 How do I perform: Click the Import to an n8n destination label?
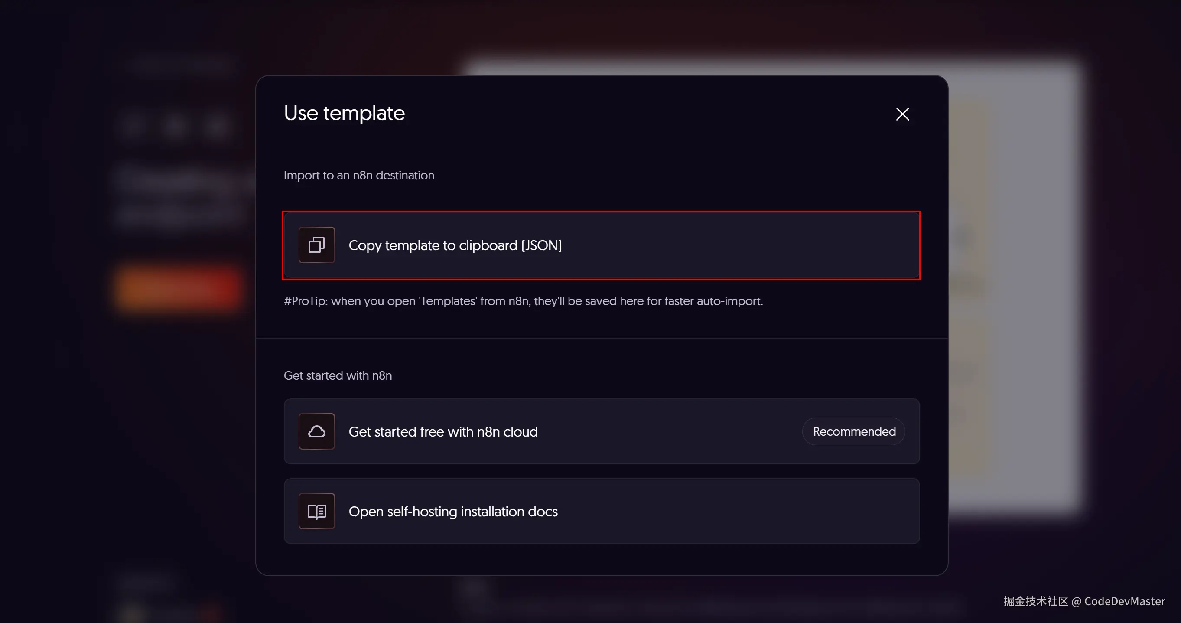tap(358, 175)
